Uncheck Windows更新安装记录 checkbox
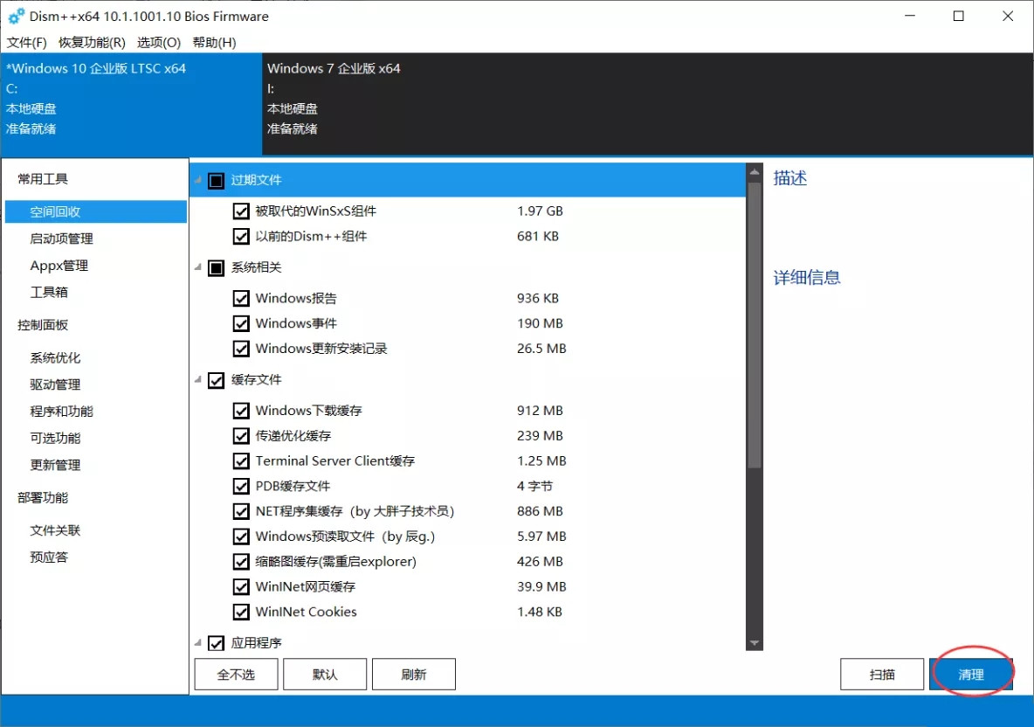The width and height of the screenshot is (1034, 727). [241, 349]
